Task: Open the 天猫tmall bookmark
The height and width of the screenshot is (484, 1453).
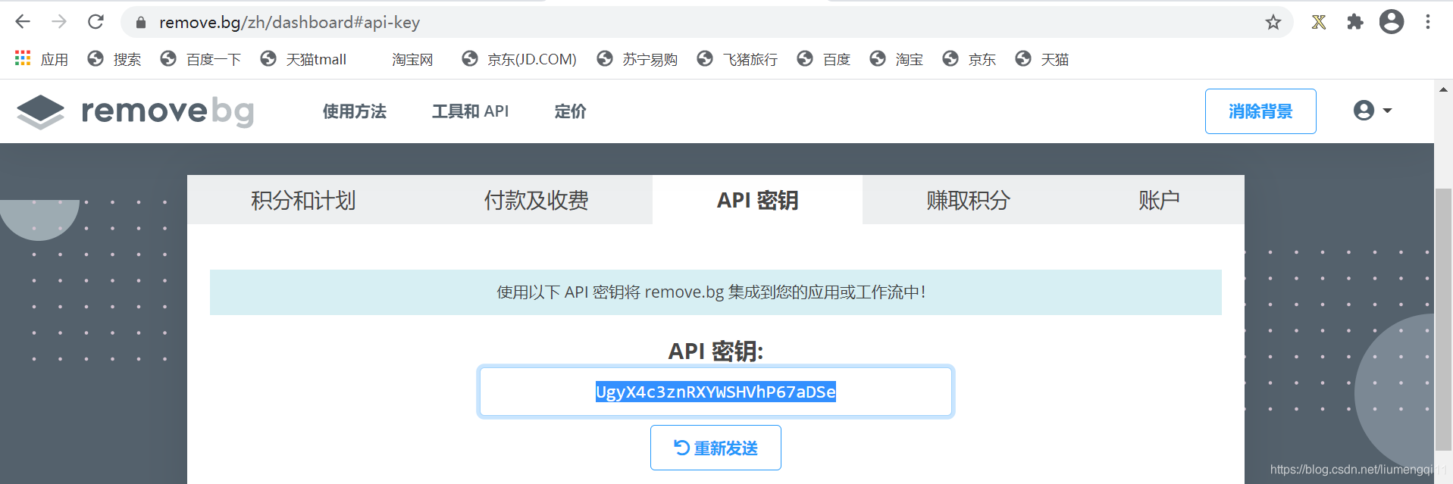Action: pos(303,59)
